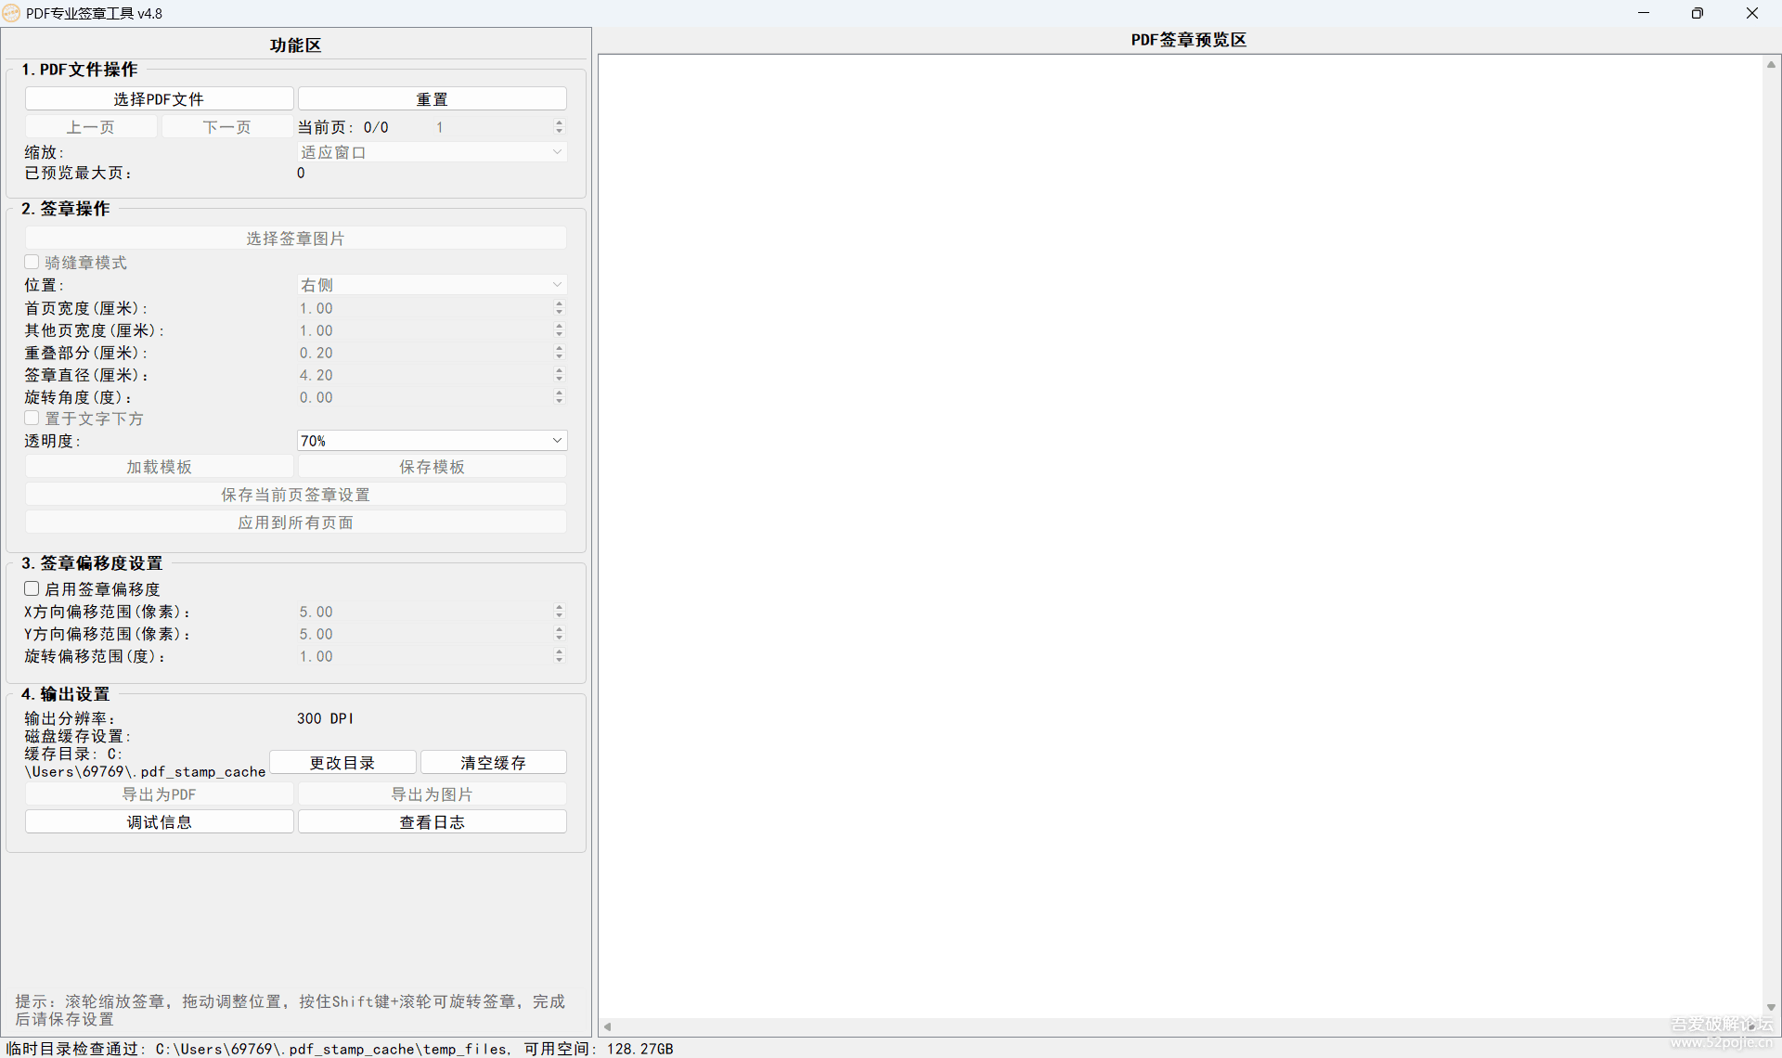Viewport: 1782px width, 1058px height.
Task: Decrease the stamp diameter using its down arrow
Action: 559,379
